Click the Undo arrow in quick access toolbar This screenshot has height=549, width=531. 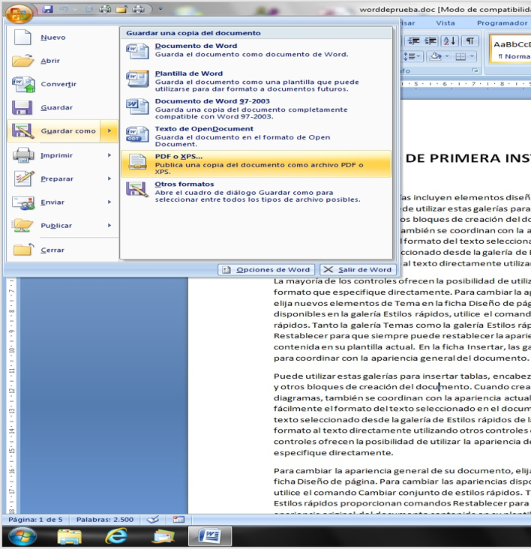click(64, 9)
